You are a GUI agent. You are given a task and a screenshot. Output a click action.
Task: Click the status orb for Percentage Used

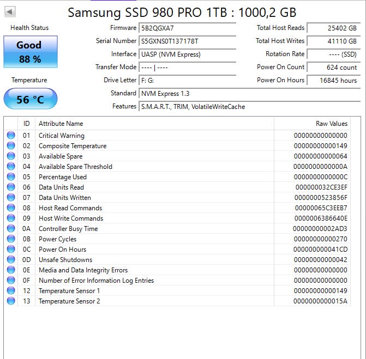[x=11, y=177]
